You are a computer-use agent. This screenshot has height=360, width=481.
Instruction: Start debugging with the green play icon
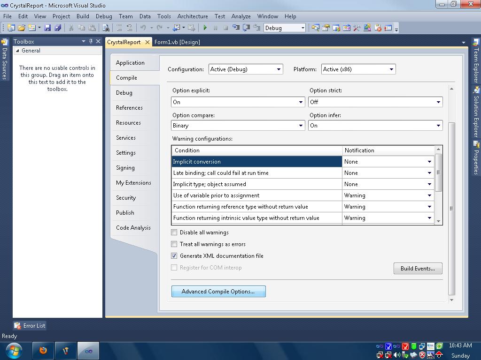[x=205, y=27]
